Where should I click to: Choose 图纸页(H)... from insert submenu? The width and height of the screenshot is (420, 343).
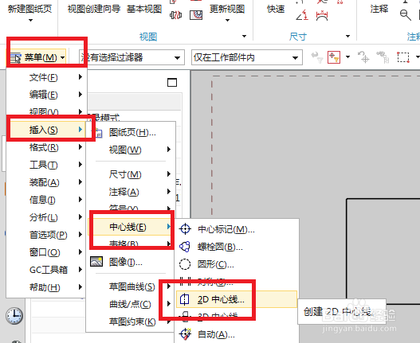(x=131, y=132)
